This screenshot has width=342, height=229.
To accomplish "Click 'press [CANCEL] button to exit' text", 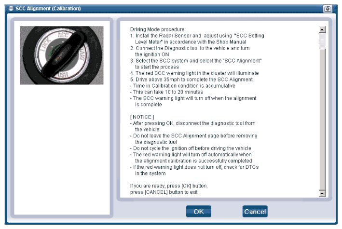I will [x=164, y=192].
